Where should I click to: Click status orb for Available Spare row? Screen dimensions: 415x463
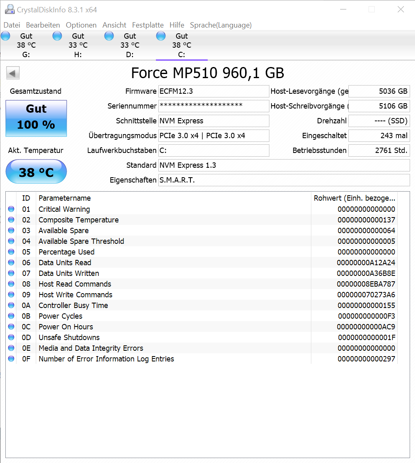click(x=11, y=230)
